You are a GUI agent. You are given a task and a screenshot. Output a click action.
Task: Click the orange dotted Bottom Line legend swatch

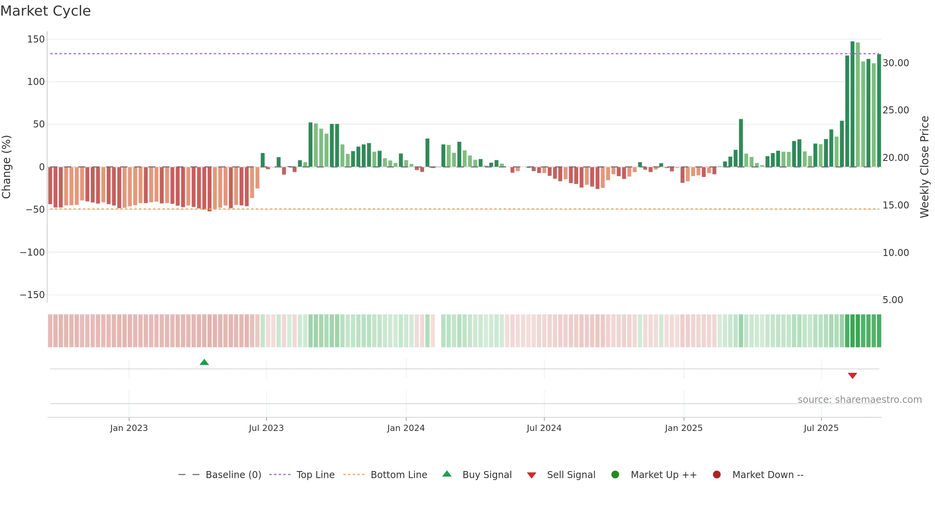tap(354, 475)
